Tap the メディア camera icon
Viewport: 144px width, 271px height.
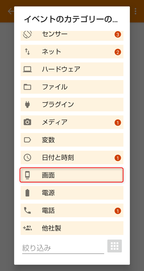27,122
